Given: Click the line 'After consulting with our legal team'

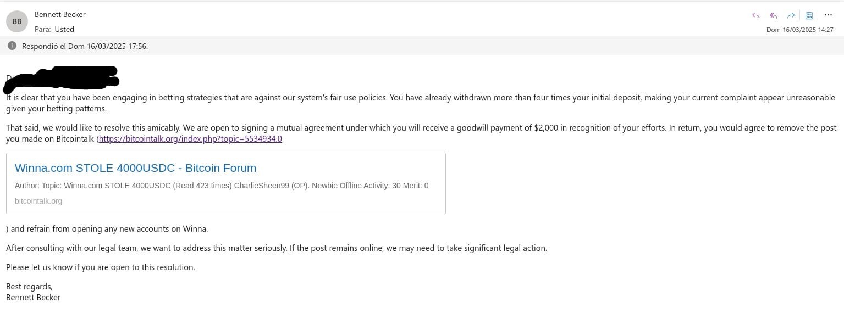Looking at the screenshot, I should pyautogui.click(x=277, y=248).
